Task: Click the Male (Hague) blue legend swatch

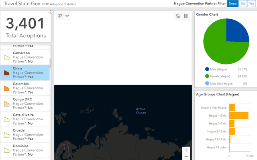Action: coord(207,69)
